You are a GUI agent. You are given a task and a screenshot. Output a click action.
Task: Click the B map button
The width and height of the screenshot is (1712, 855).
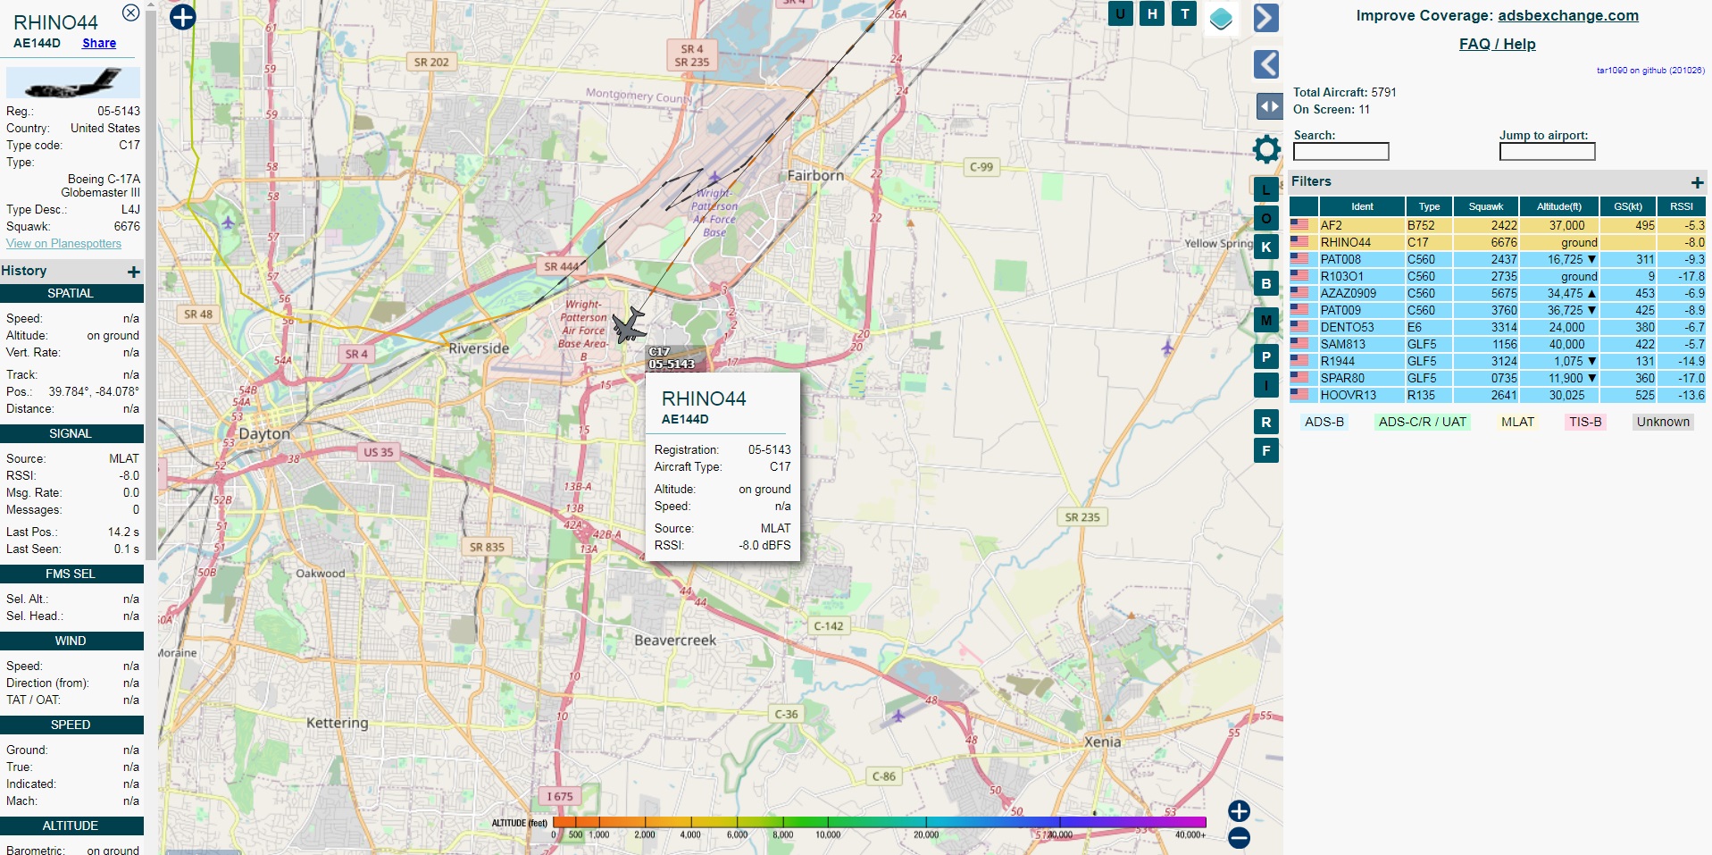[1265, 283]
